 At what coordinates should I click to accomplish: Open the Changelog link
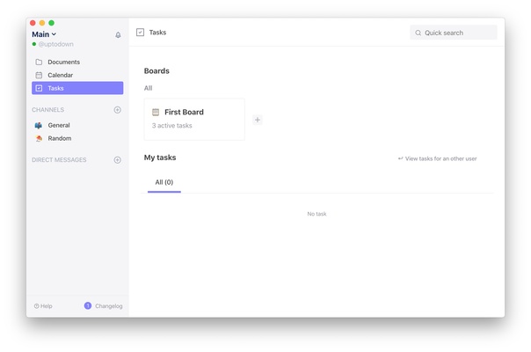click(x=109, y=306)
